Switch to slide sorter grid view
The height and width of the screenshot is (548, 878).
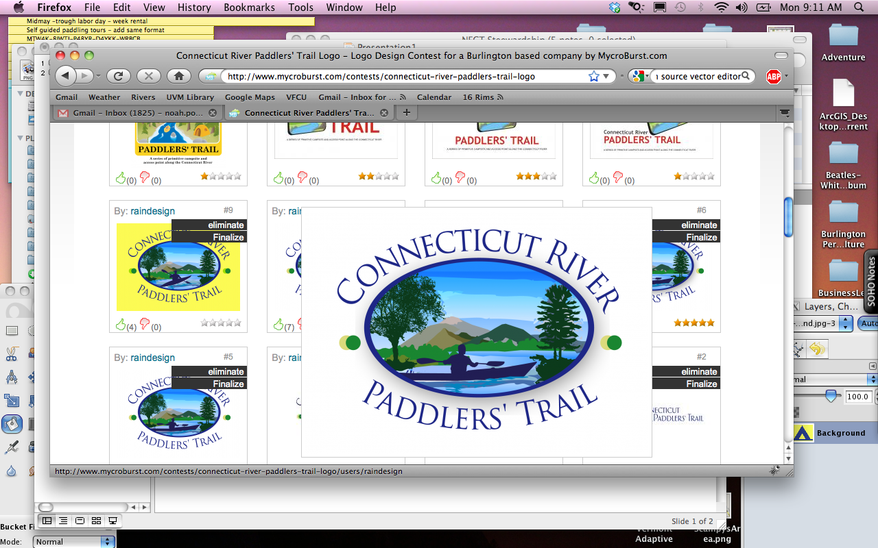pos(96,521)
